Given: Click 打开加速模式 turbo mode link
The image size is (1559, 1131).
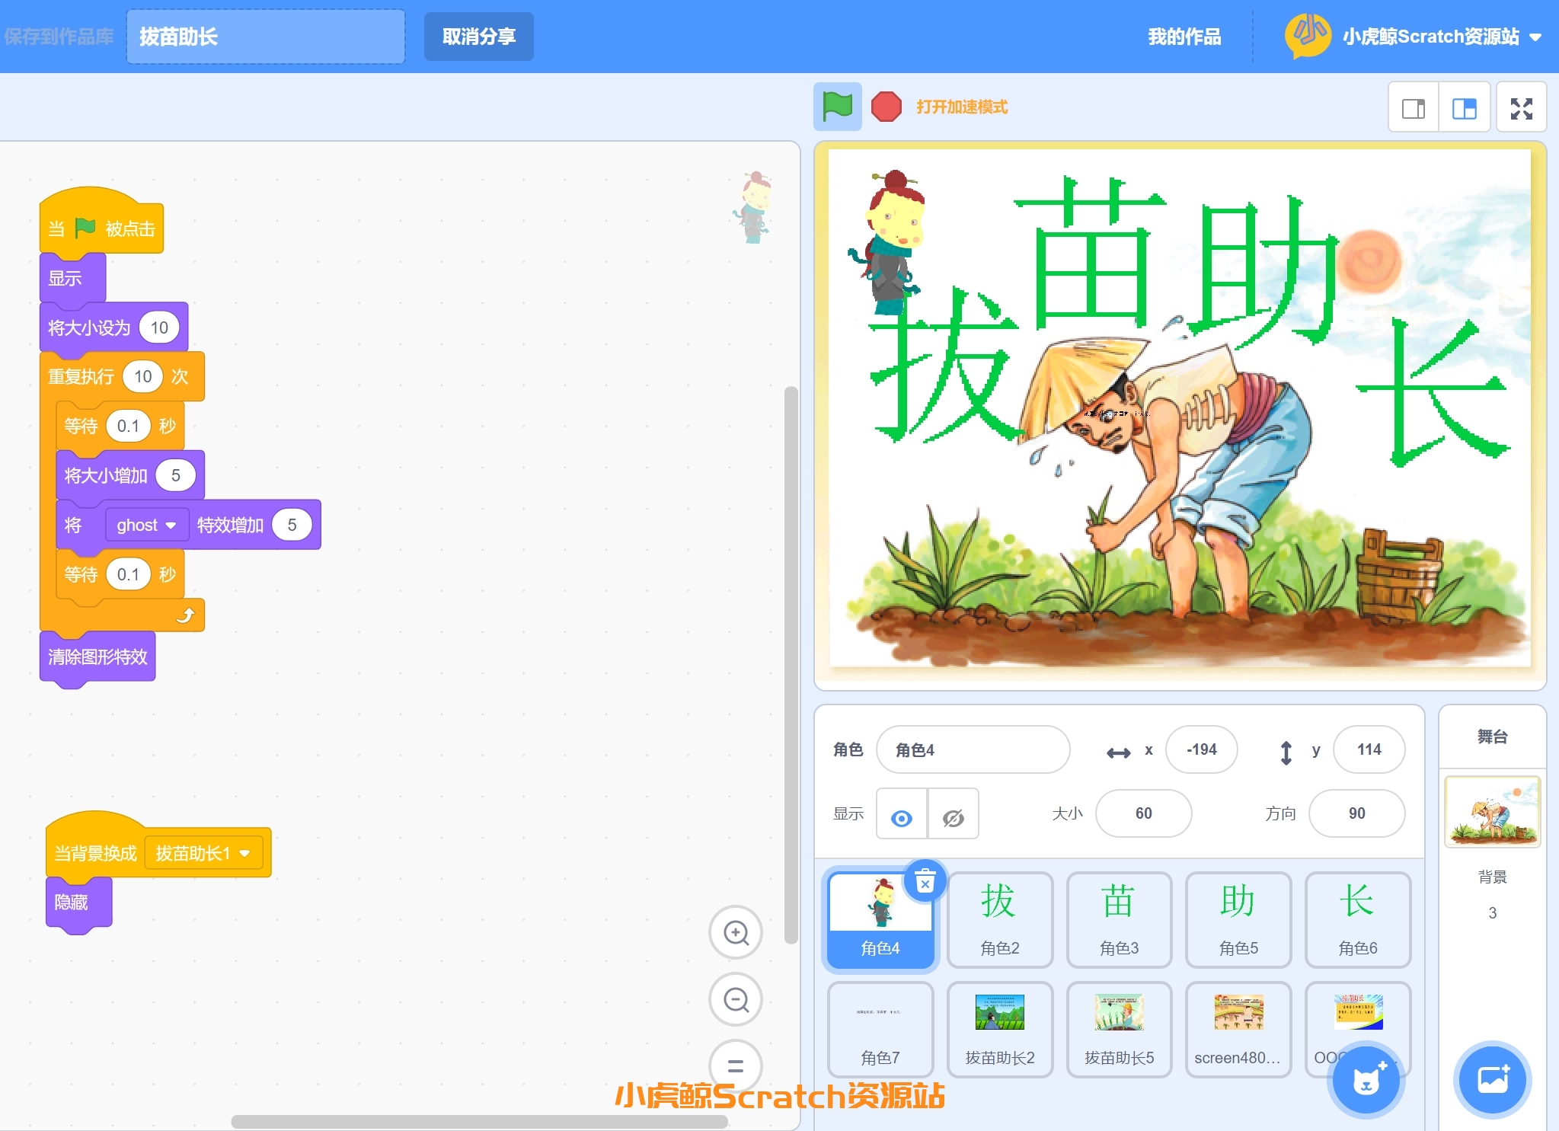Looking at the screenshot, I should tap(962, 107).
